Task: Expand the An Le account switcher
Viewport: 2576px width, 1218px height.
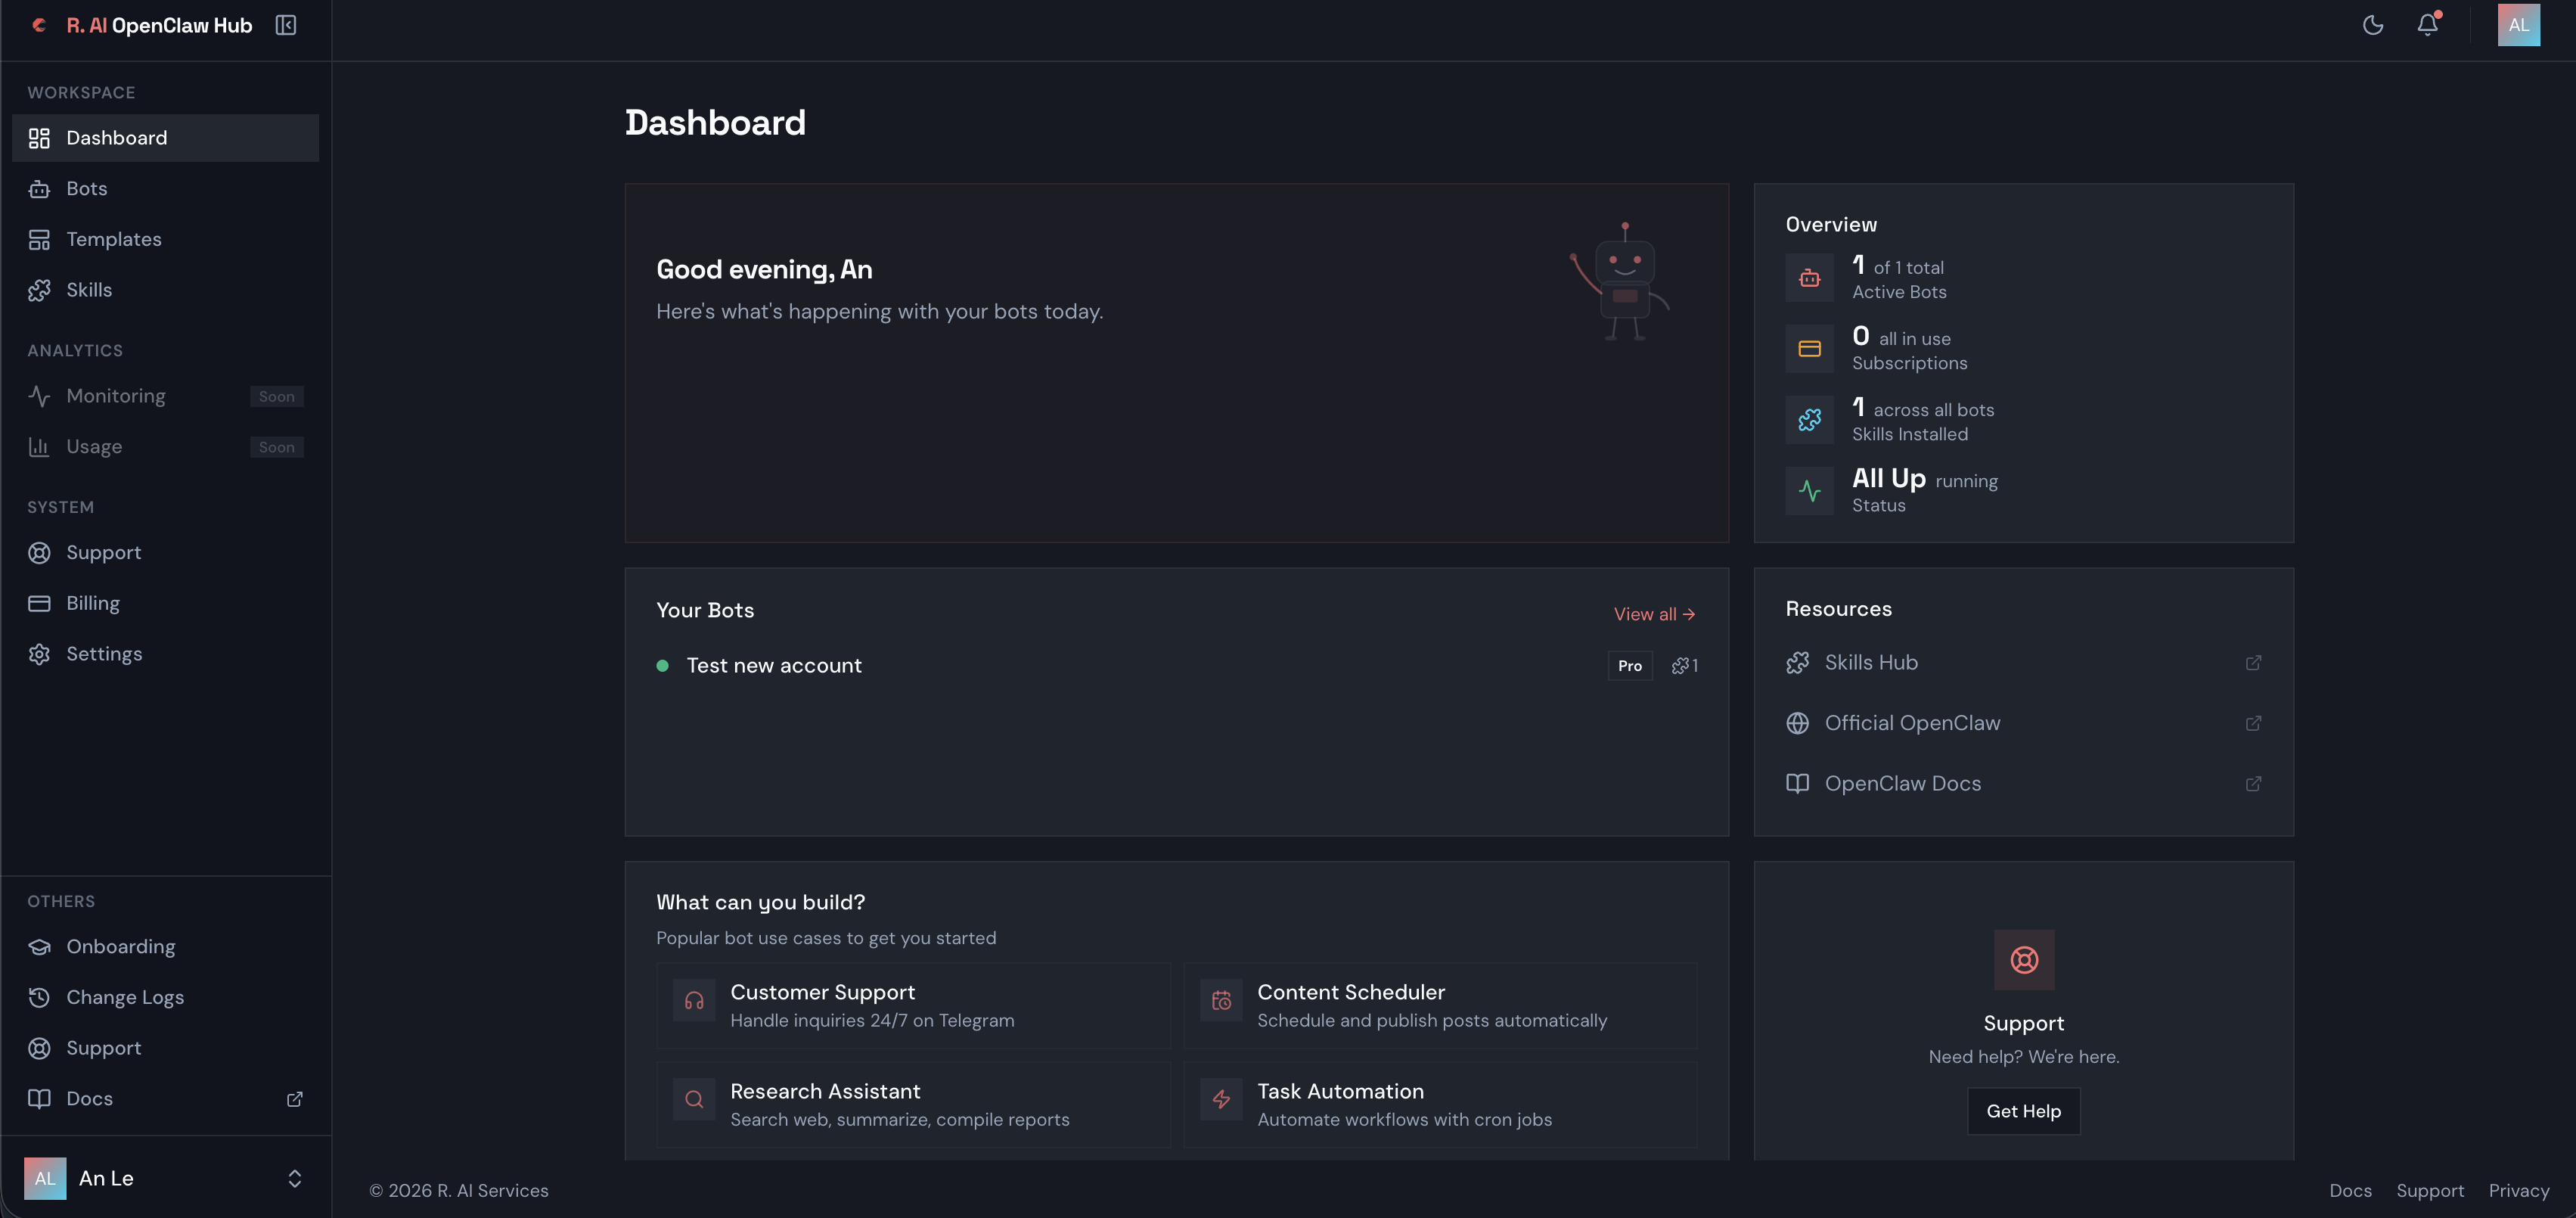Action: point(294,1178)
